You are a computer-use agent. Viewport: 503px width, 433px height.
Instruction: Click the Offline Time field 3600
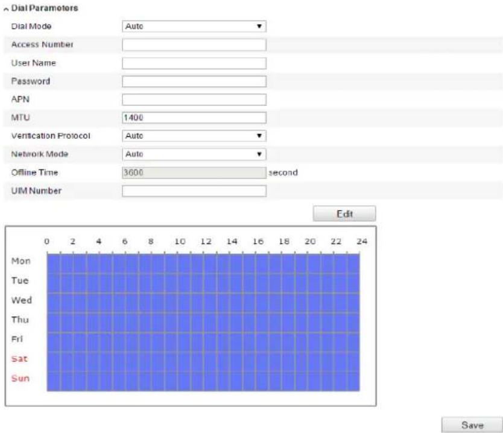click(194, 172)
